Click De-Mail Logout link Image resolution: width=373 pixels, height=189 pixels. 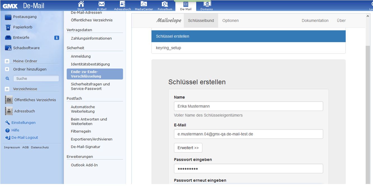[x=25, y=137]
